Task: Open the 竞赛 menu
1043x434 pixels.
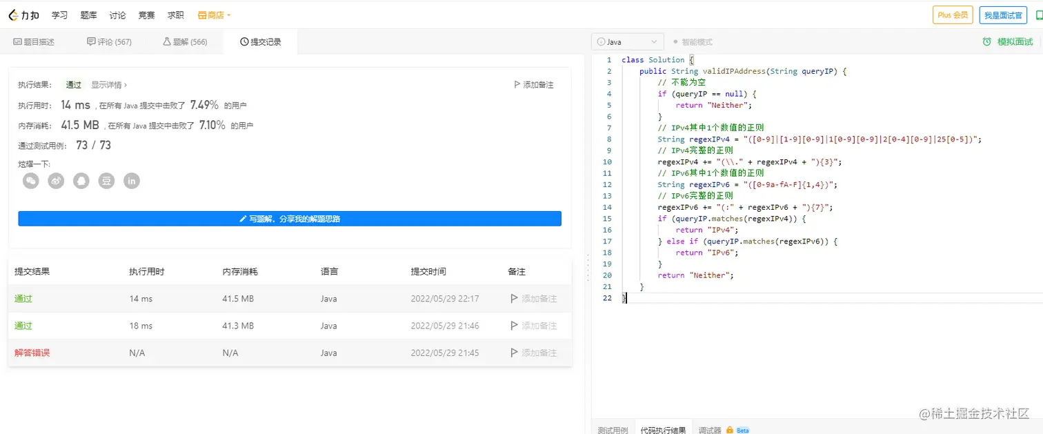Action: [x=146, y=14]
